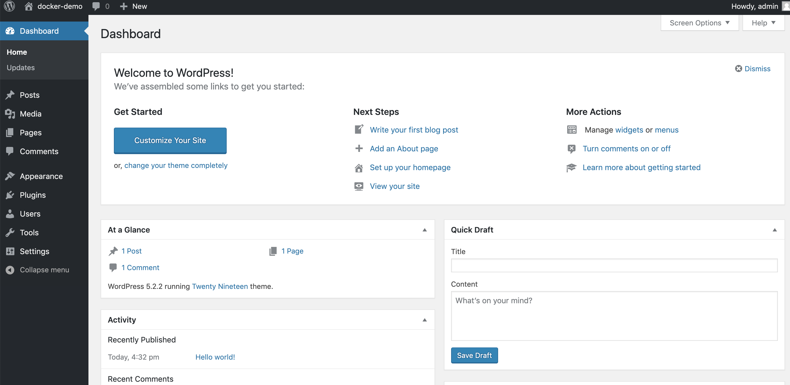Click the Appearance icon in sidebar
Viewport: 790px width, 385px height.
tap(10, 176)
